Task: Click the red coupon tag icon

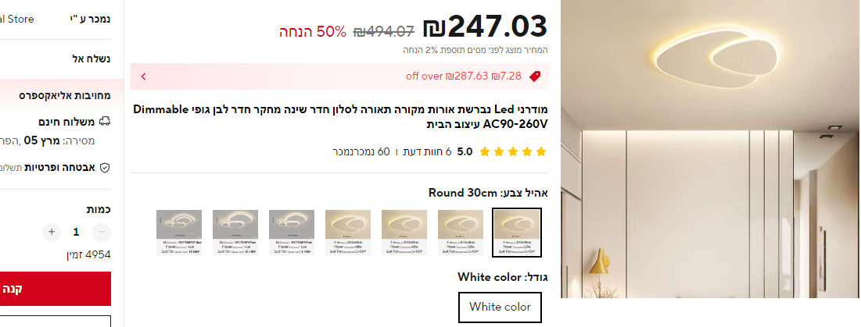Action: pyautogui.click(x=535, y=76)
